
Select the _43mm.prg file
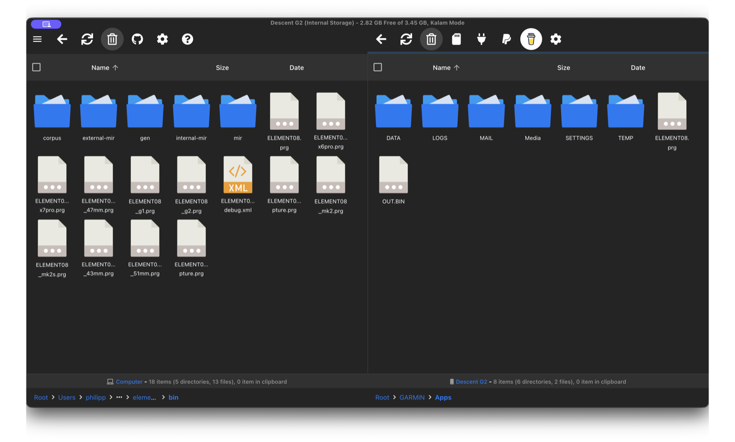coord(99,249)
